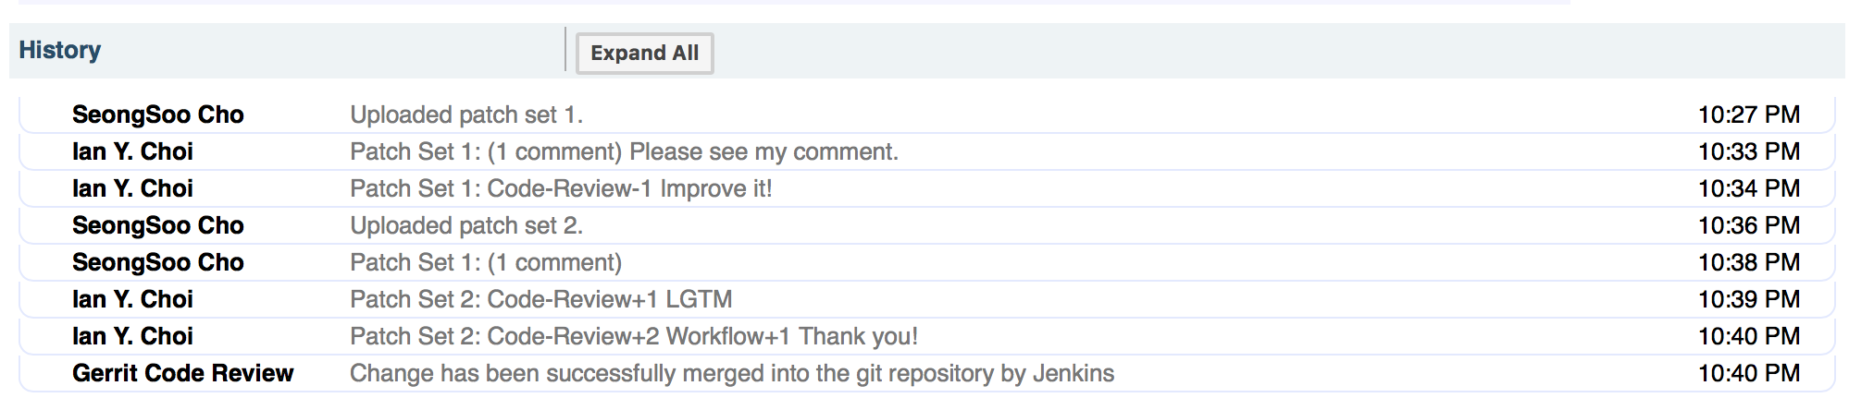The height and width of the screenshot is (410, 1849).
Task: Click the 10:27 PM timestamp
Action: [1748, 115]
